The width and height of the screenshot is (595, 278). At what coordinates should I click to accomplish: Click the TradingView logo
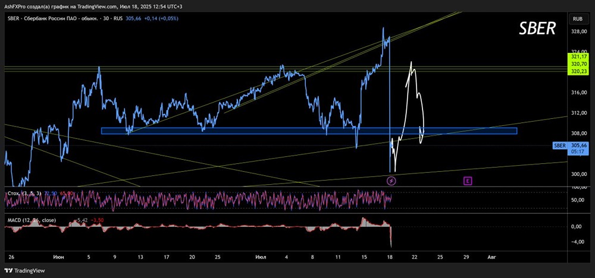24,271
